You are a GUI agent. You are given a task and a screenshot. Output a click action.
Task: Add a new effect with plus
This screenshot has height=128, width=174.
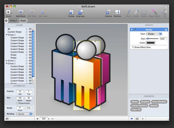coord(143,119)
